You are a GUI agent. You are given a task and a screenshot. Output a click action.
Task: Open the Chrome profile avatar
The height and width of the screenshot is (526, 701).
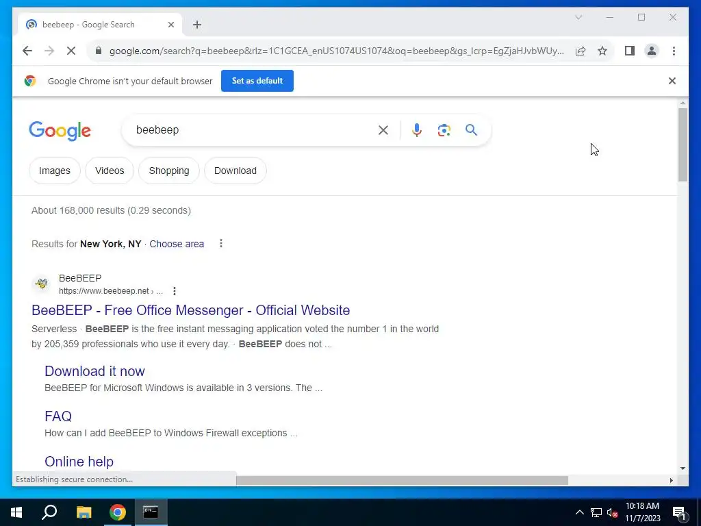tap(652, 51)
